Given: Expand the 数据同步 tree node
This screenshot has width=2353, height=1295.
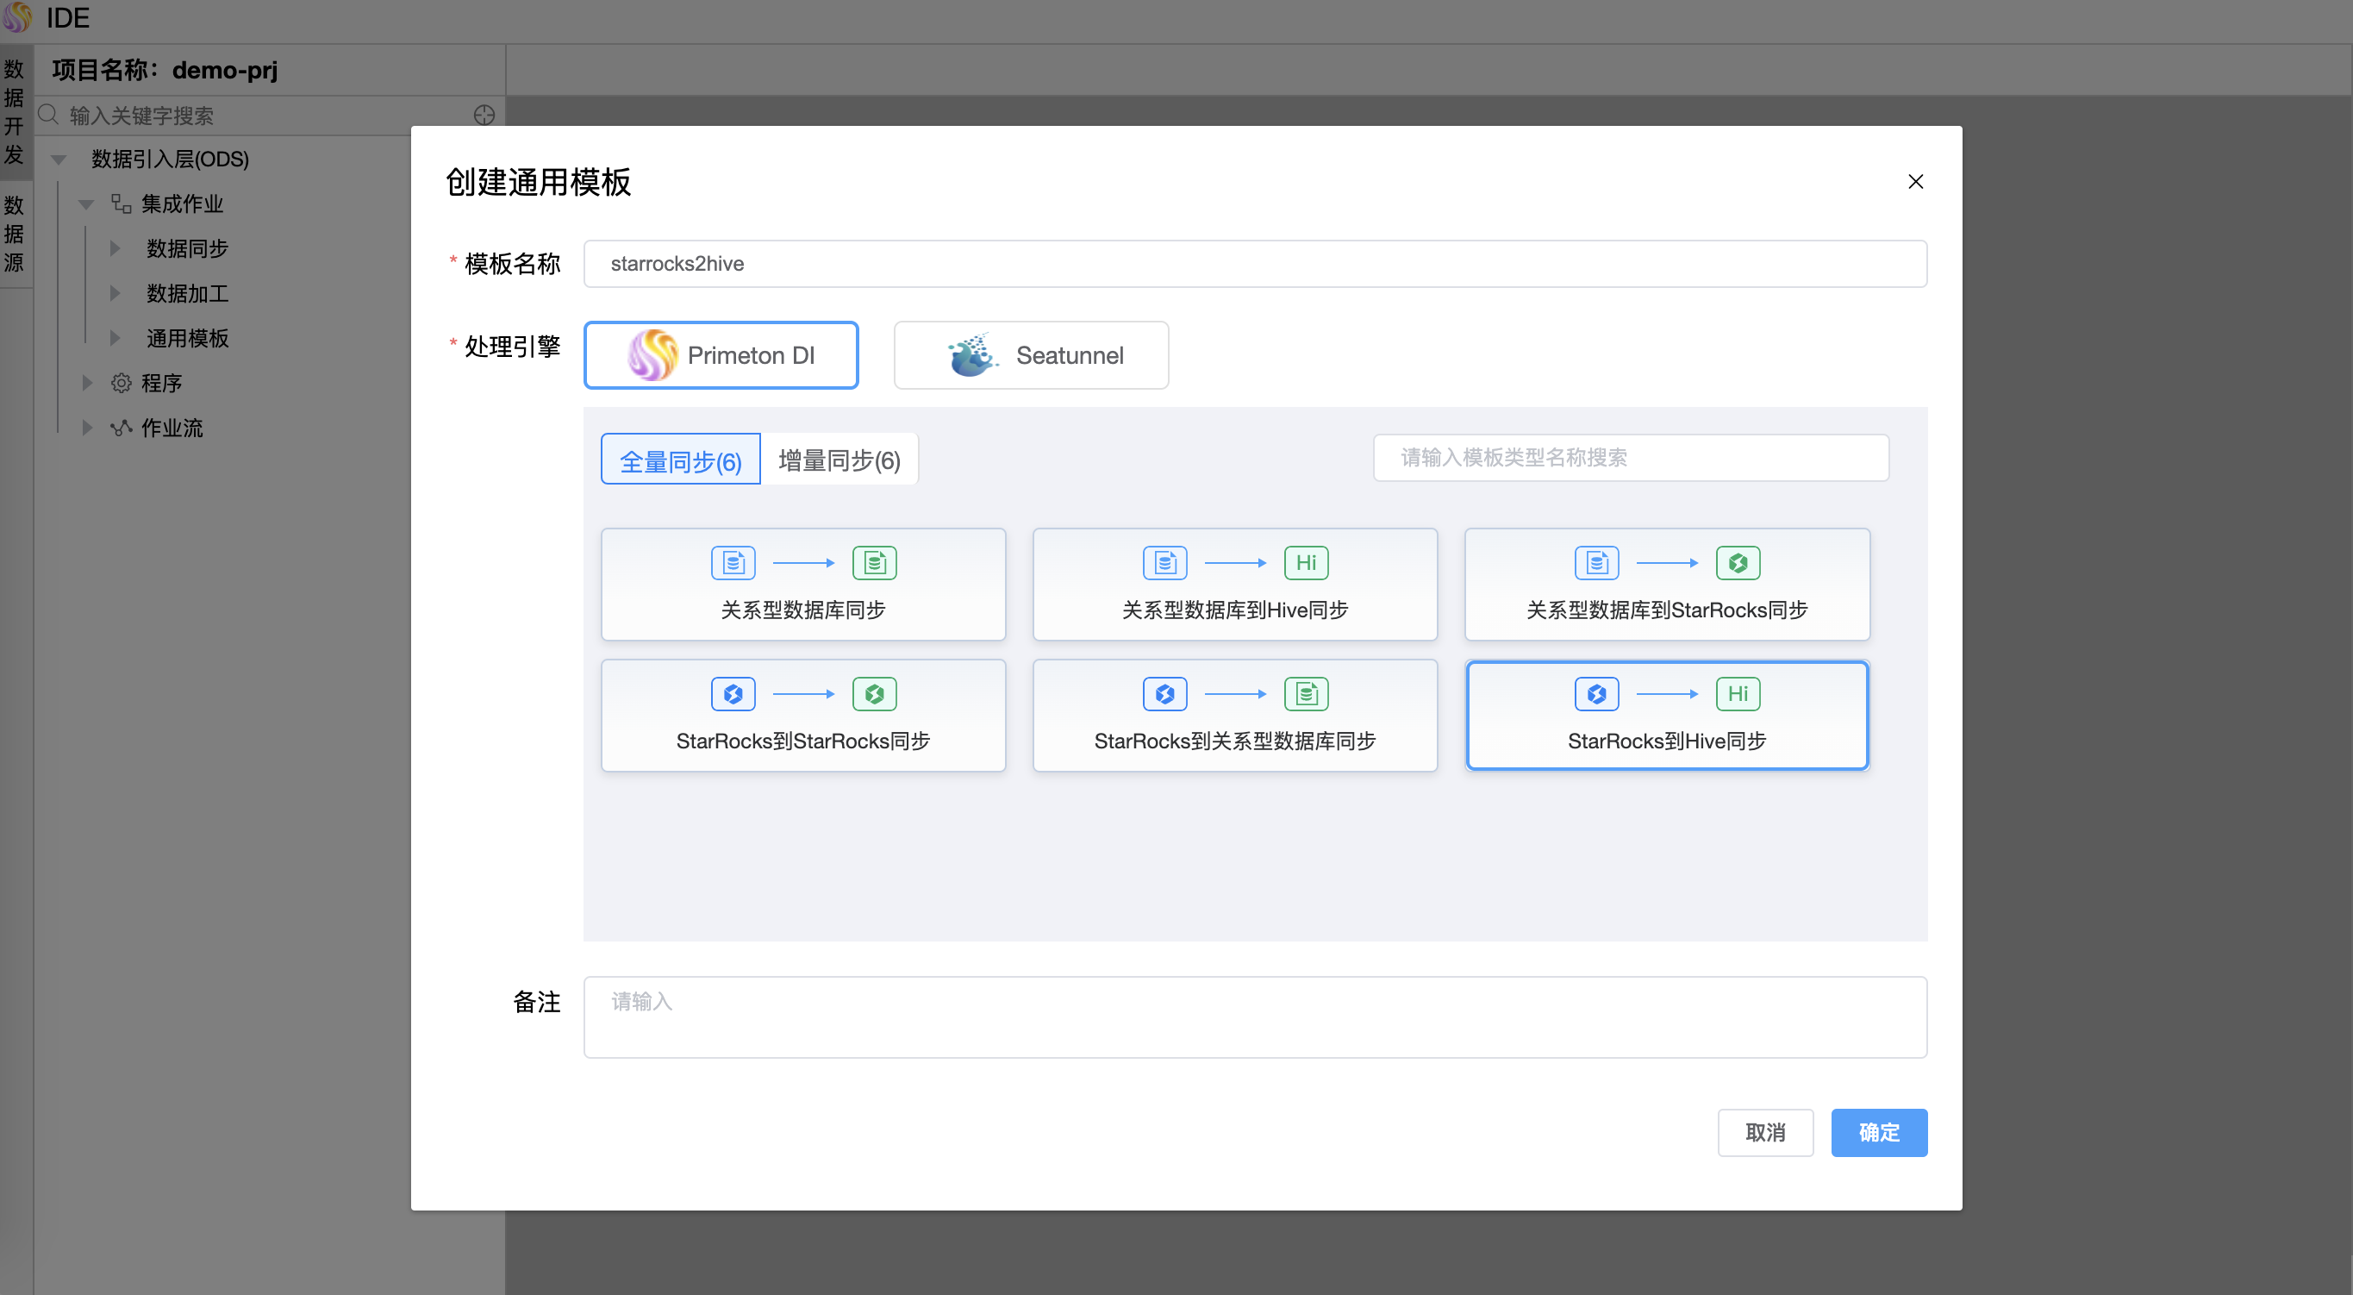Looking at the screenshot, I should coord(115,248).
